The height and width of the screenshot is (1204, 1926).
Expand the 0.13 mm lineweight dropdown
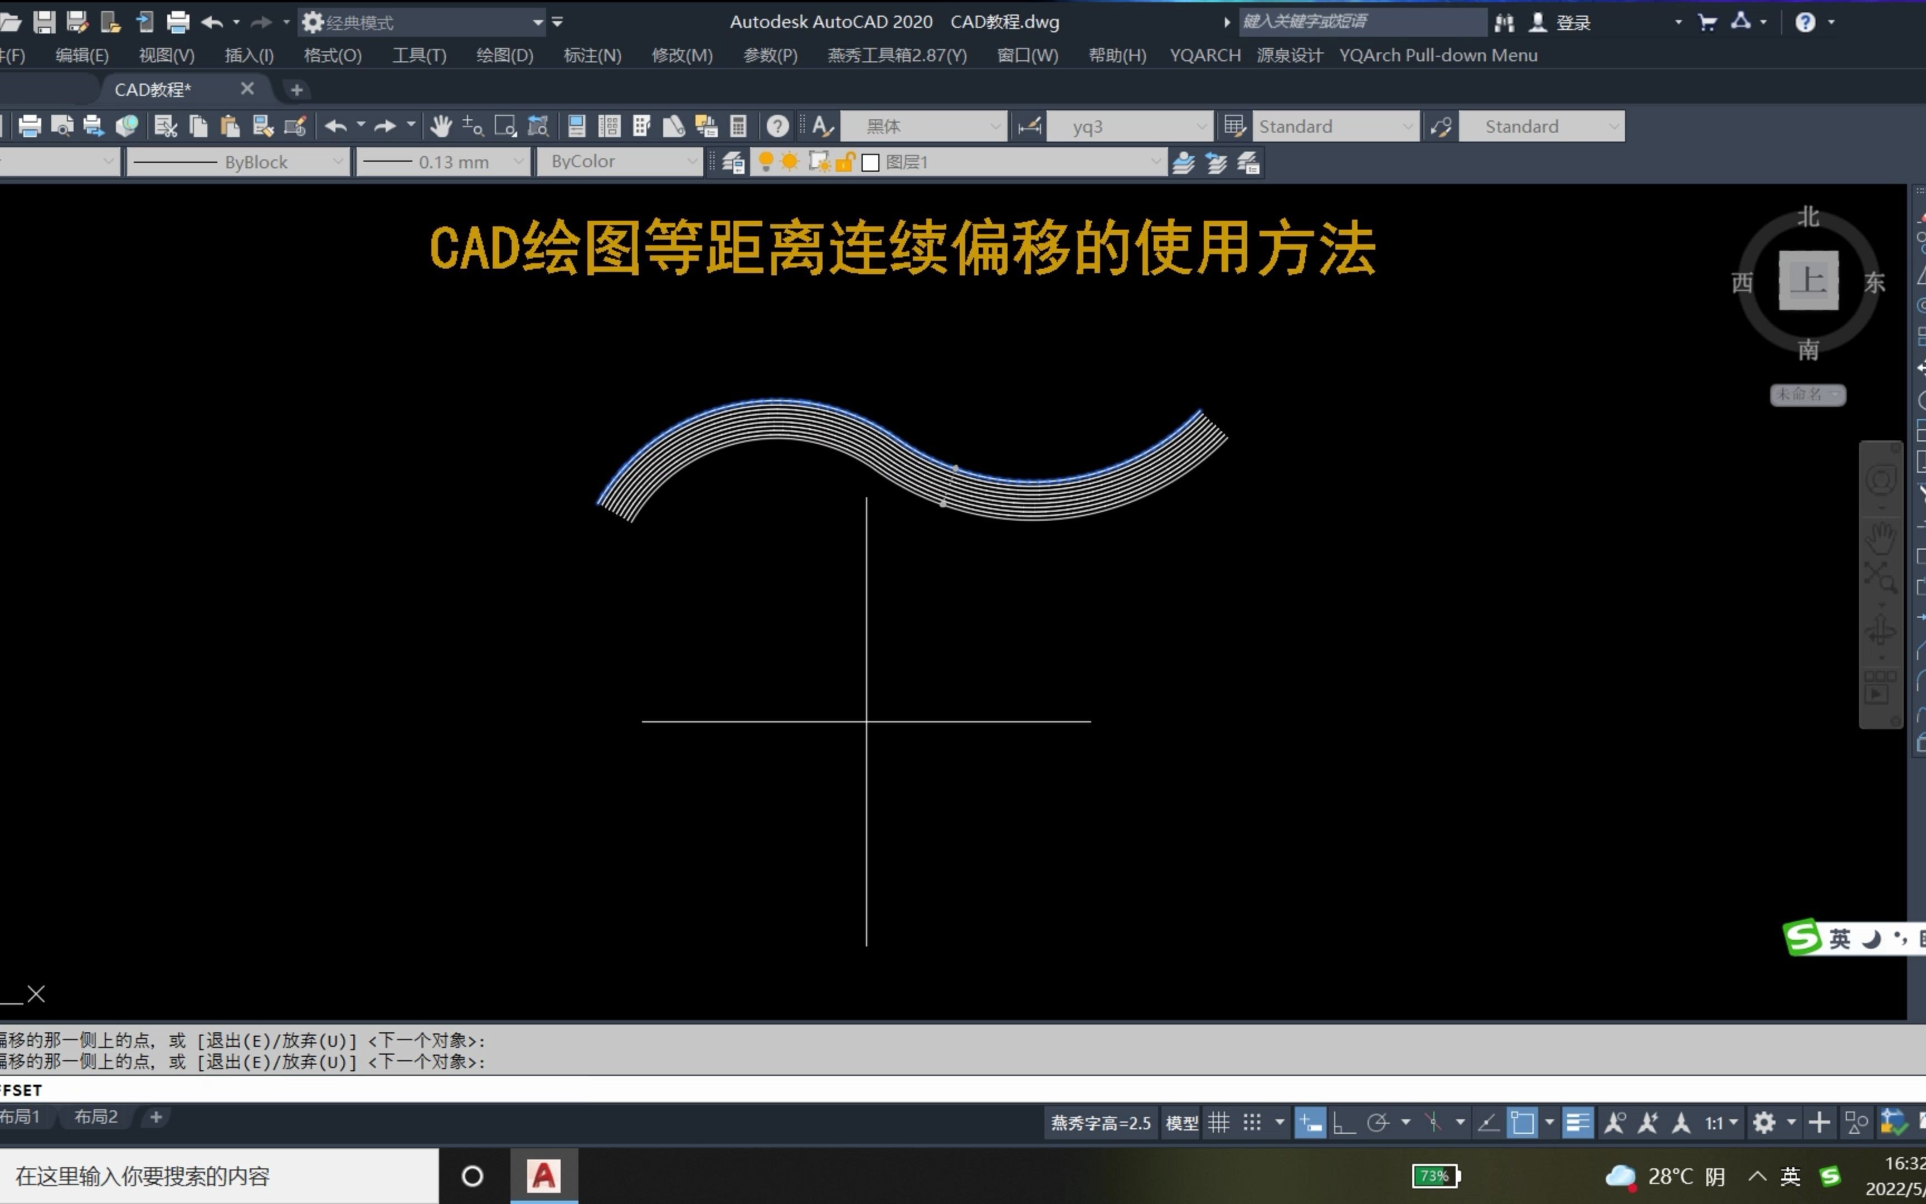point(519,162)
